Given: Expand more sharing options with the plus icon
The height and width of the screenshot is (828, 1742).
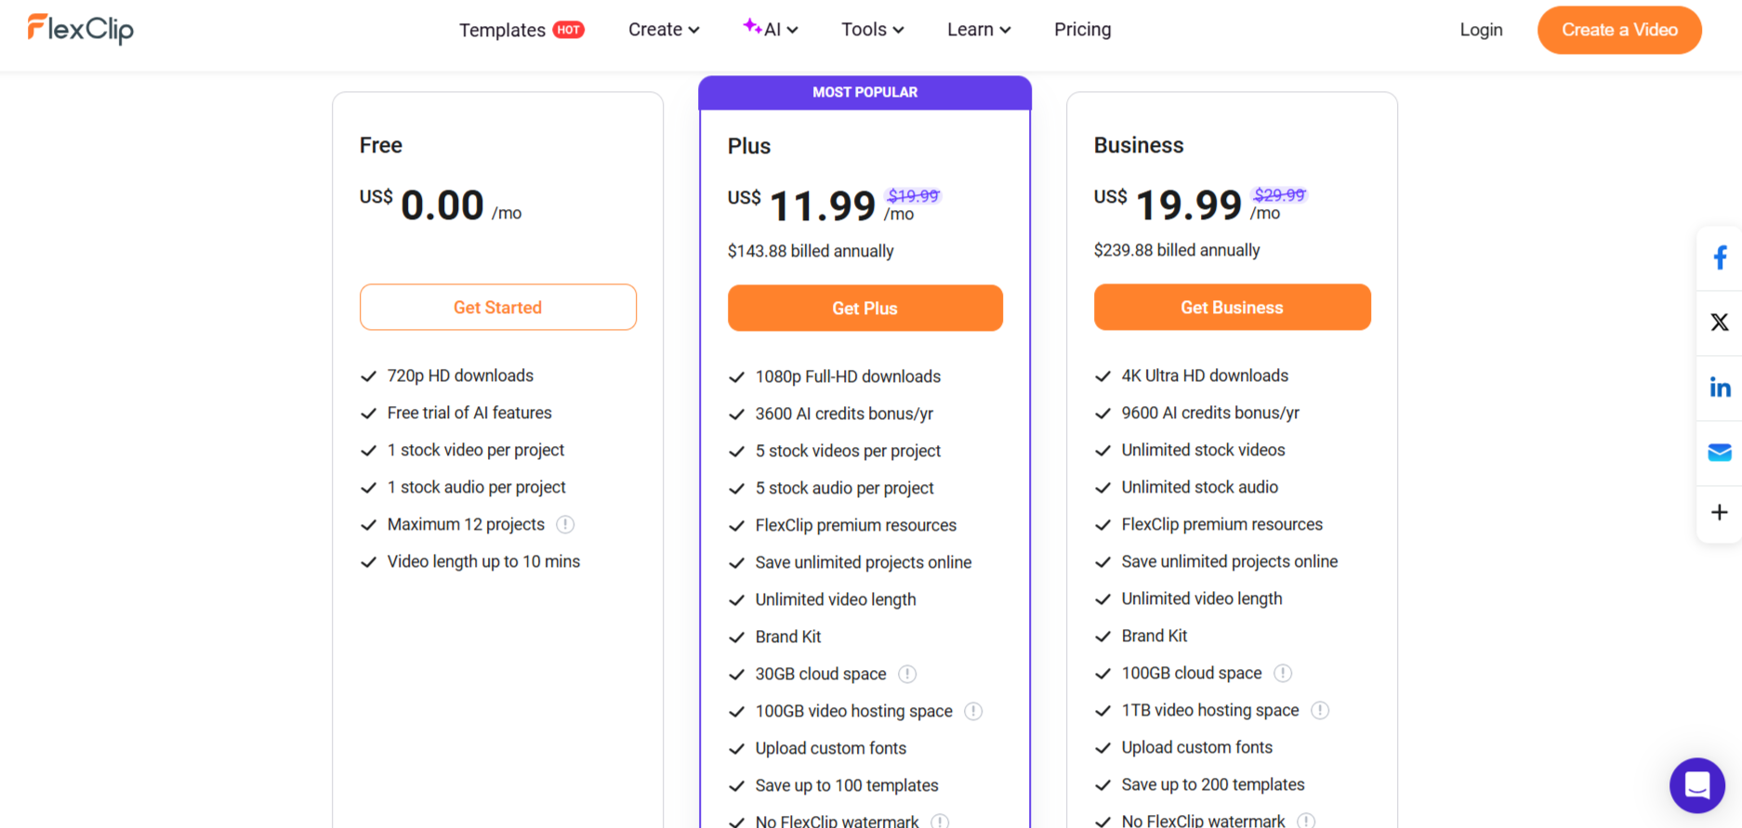Looking at the screenshot, I should tap(1721, 512).
